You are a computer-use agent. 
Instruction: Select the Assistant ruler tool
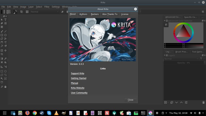tap(2, 67)
